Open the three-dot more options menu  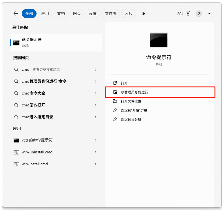pyautogui.click(x=210, y=14)
